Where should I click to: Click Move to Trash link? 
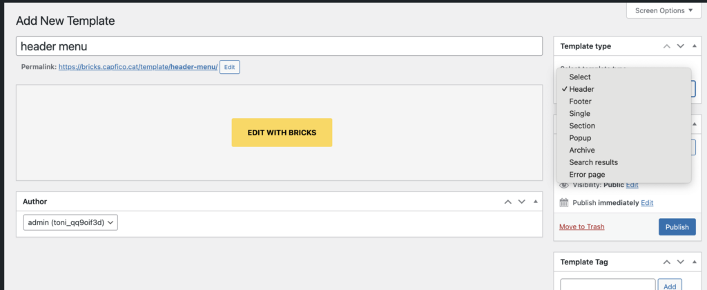pyautogui.click(x=583, y=226)
